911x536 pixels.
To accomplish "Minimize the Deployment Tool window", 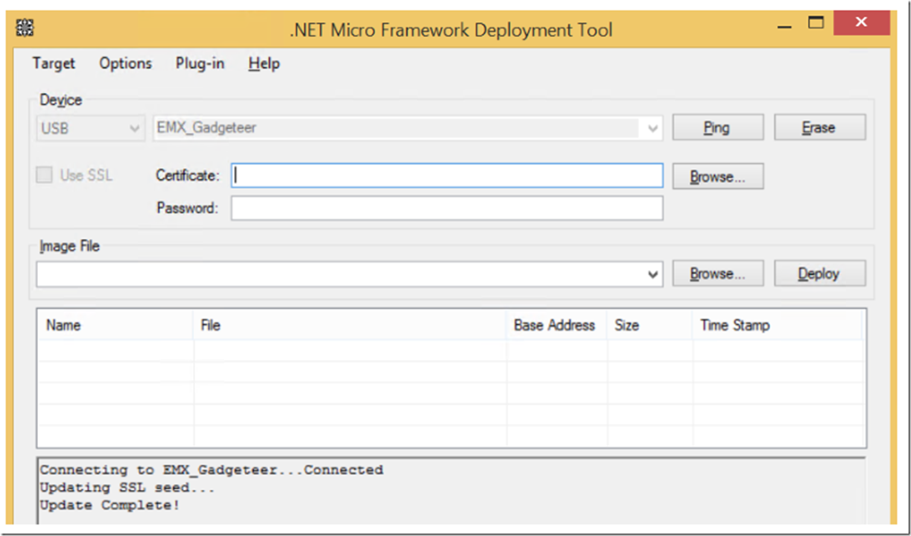I will [x=784, y=26].
